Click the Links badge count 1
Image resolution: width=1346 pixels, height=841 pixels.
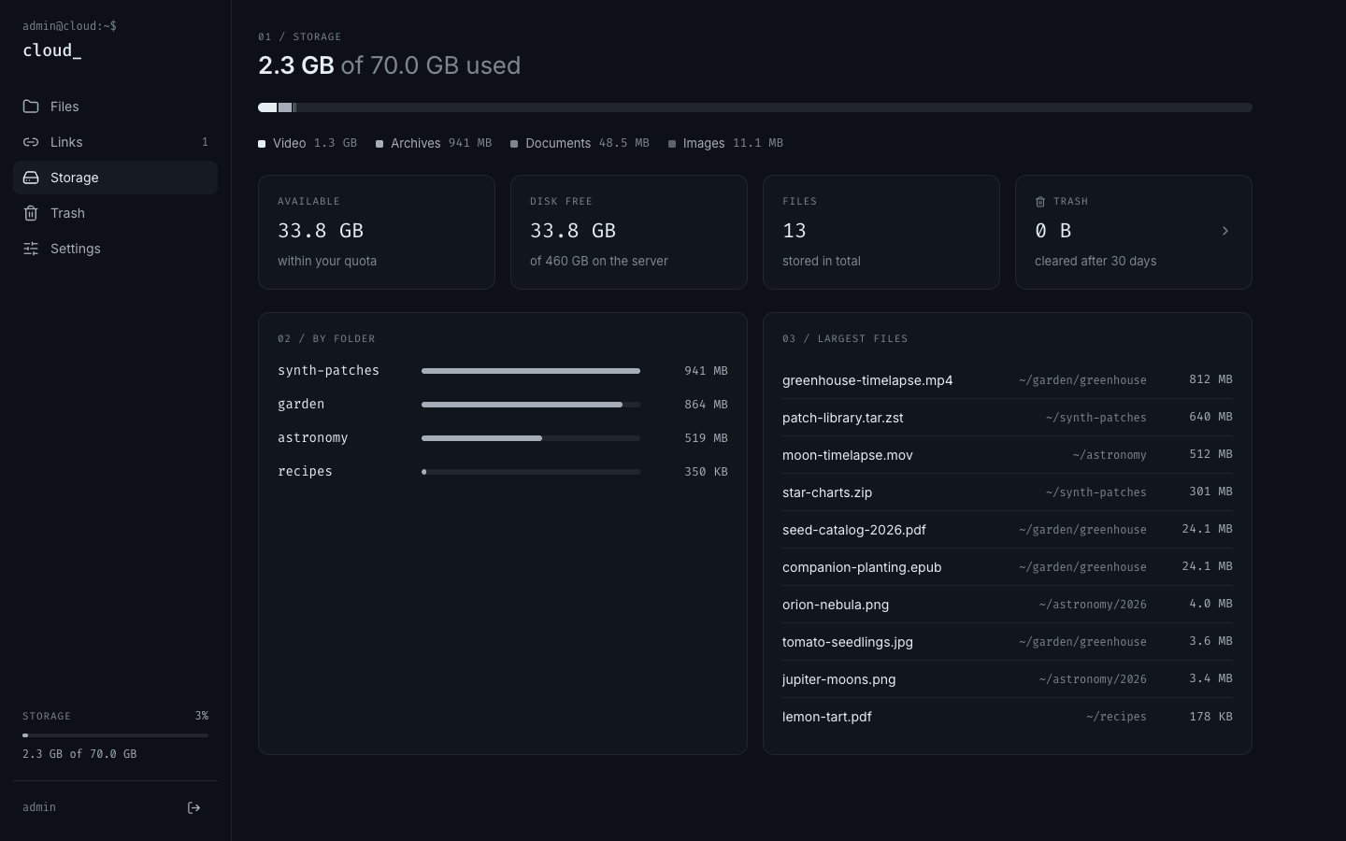[x=205, y=142]
